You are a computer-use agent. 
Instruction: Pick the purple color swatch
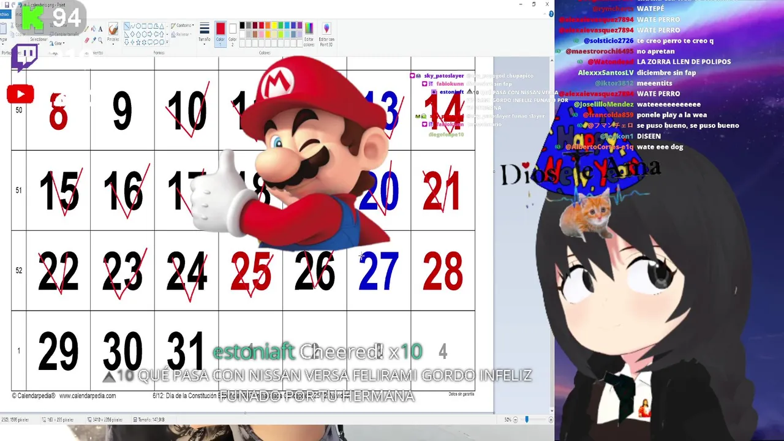300,25
